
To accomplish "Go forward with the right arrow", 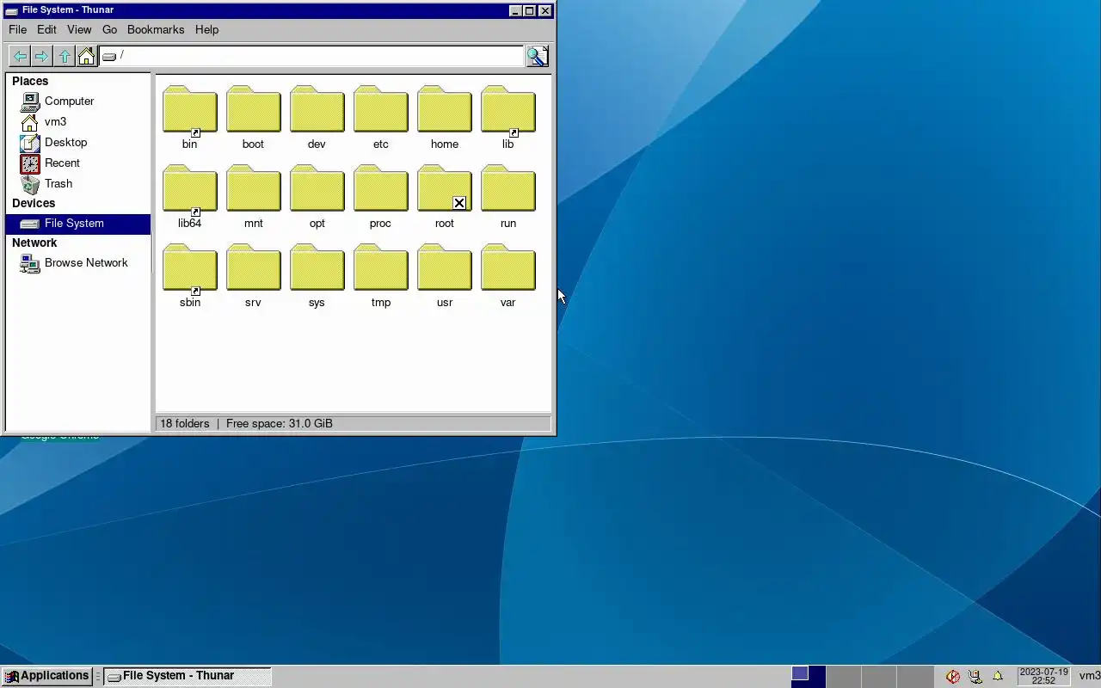I will (41, 56).
